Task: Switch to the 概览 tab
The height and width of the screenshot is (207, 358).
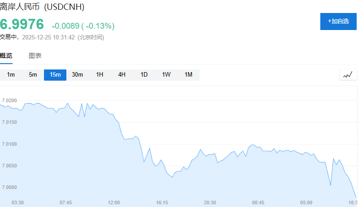Action: [x=6, y=56]
